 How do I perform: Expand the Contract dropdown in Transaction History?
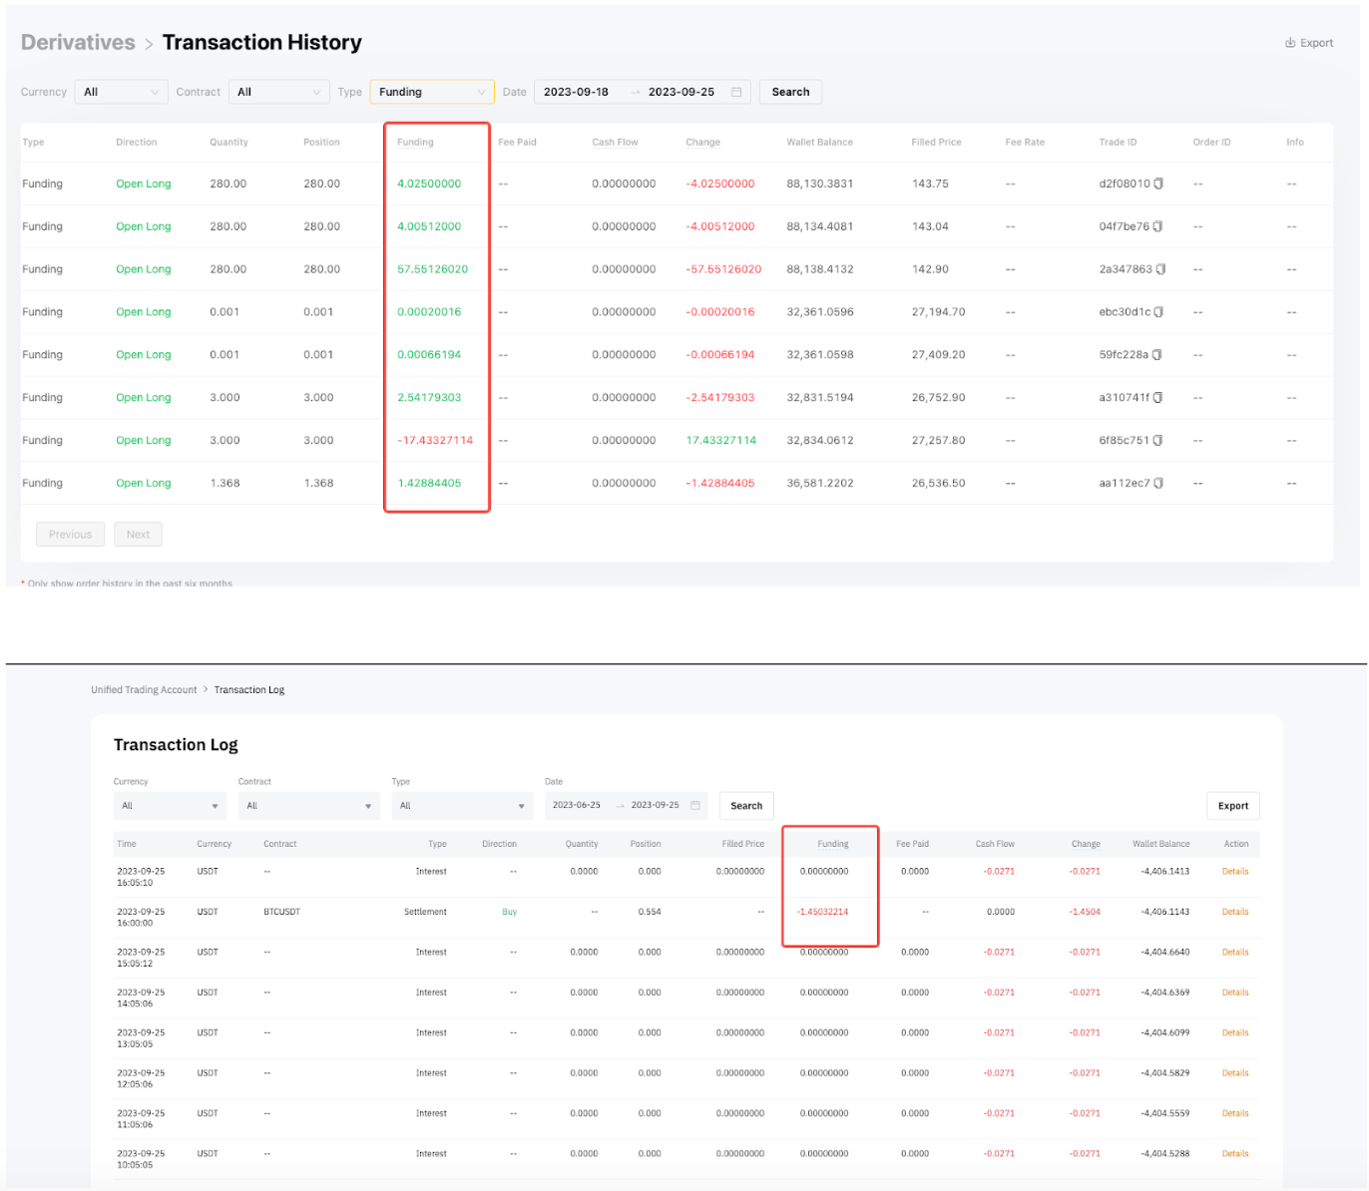pyautogui.click(x=278, y=92)
